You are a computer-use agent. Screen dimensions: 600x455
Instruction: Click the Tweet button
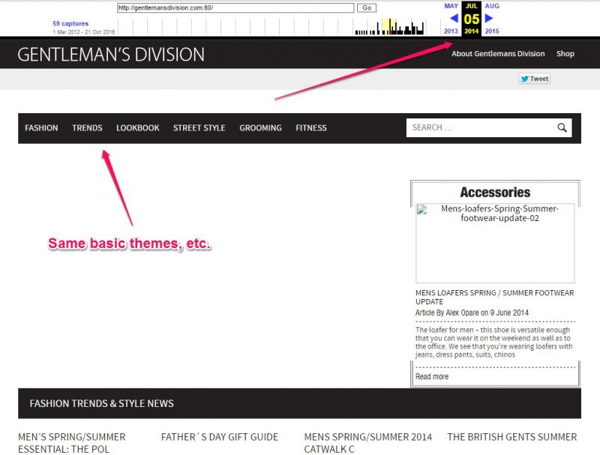pos(535,79)
